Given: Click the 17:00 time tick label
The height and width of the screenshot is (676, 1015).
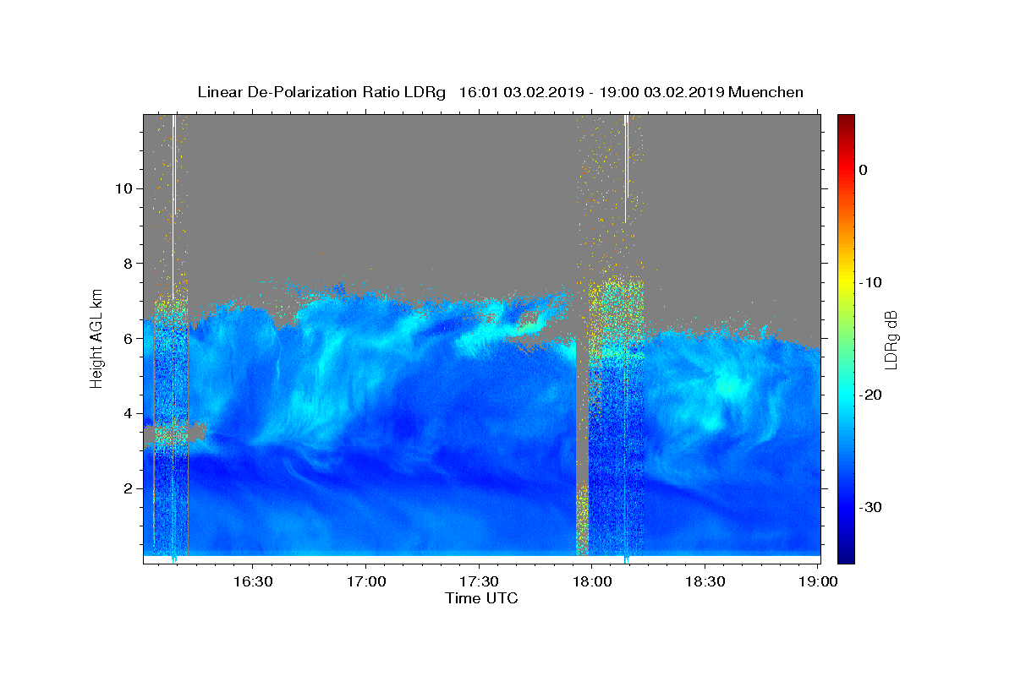Looking at the screenshot, I should pyautogui.click(x=365, y=582).
